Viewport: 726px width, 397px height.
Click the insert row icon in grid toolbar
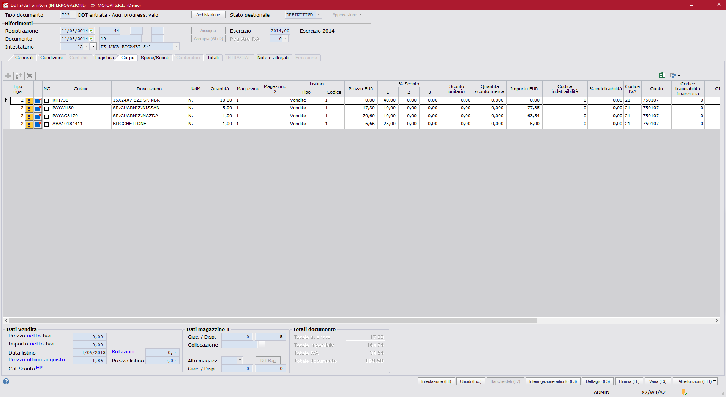click(19, 76)
